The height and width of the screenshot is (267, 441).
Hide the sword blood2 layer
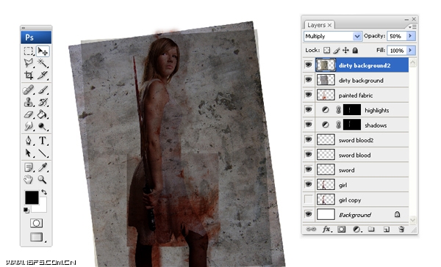(x=309, y=139)
